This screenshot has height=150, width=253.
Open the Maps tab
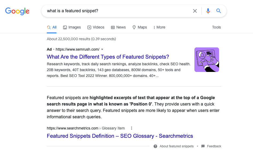tap(140, 27)
